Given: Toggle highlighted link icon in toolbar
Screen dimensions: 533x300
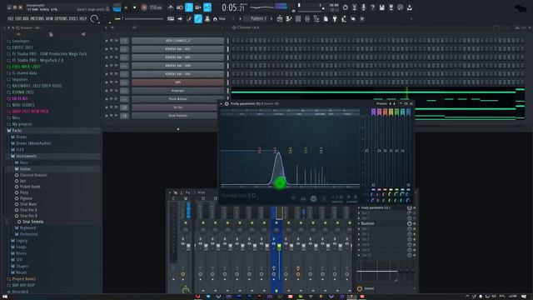Looking at the screenshot, I should [198, 18].
